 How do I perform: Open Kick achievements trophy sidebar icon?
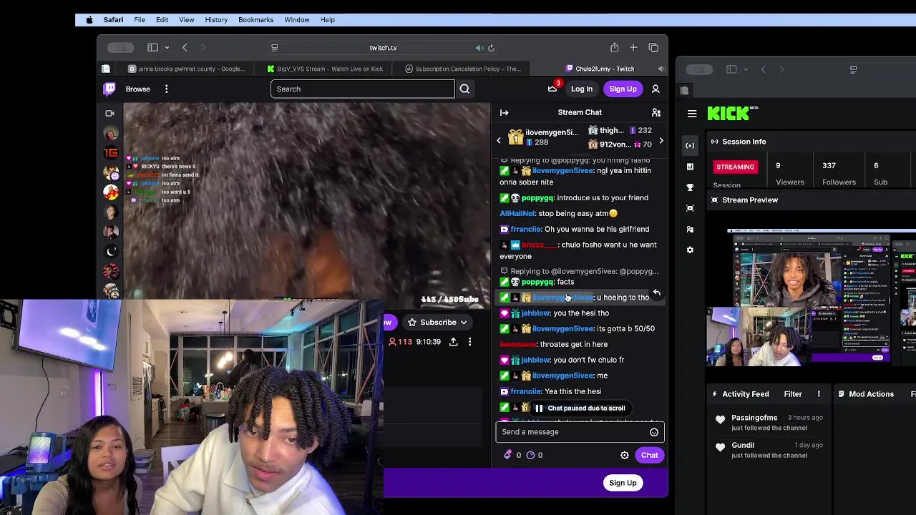pyautogui.click(x=690, y=187)
